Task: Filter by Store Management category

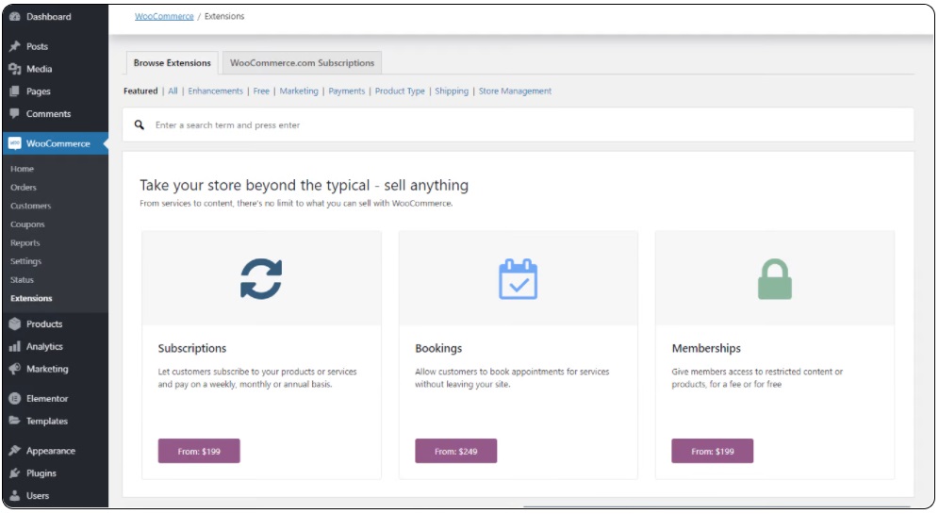Action: pos(515,91)
